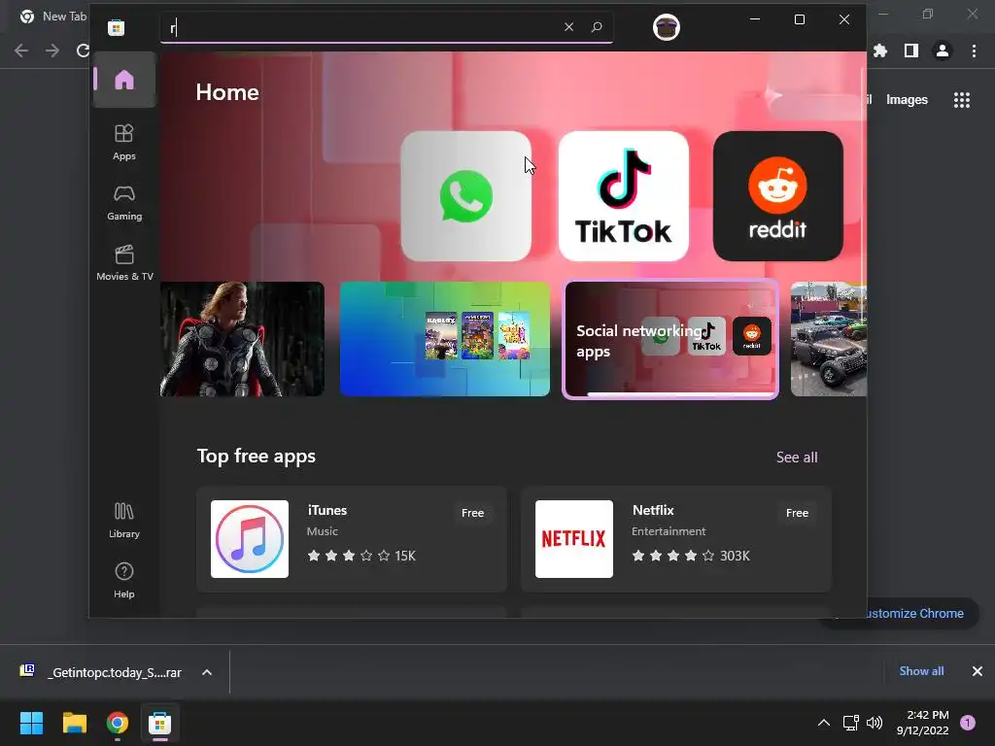Open the reddit app tile
995x746 pixels.
778,196
